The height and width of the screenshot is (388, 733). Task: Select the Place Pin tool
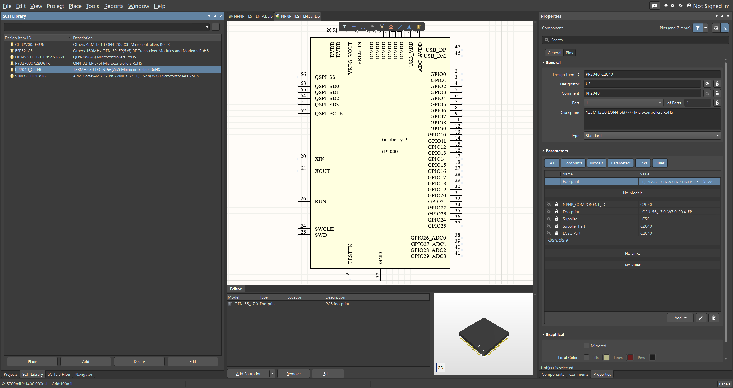(381, 27)
